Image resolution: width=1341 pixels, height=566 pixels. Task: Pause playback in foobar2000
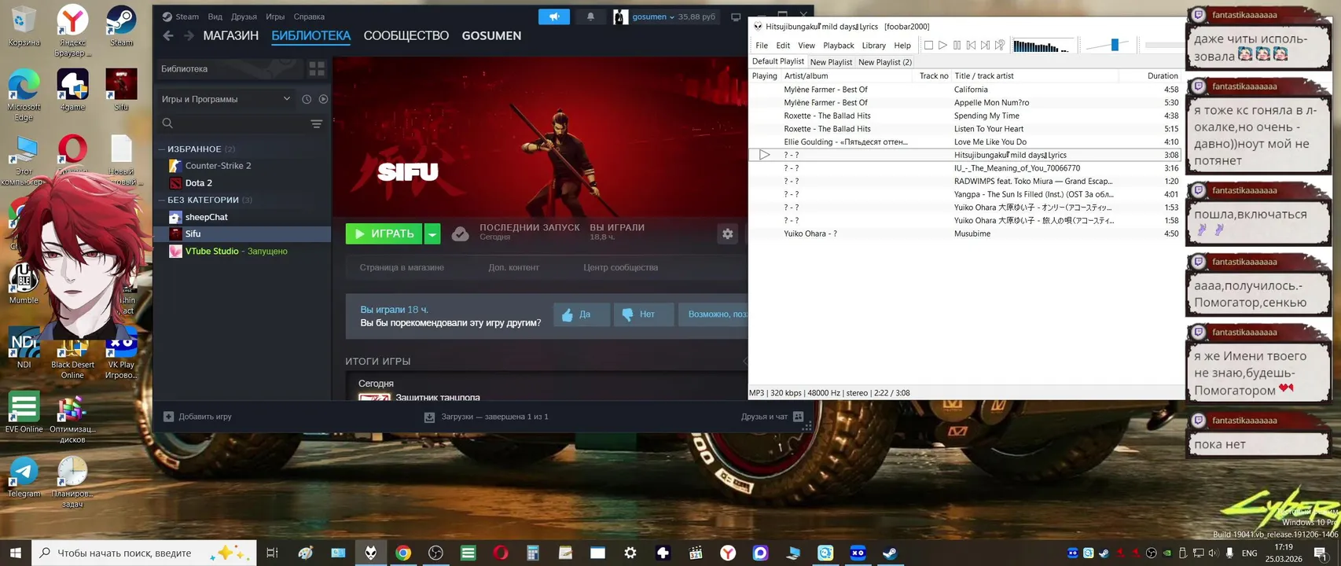click(957, 46)
